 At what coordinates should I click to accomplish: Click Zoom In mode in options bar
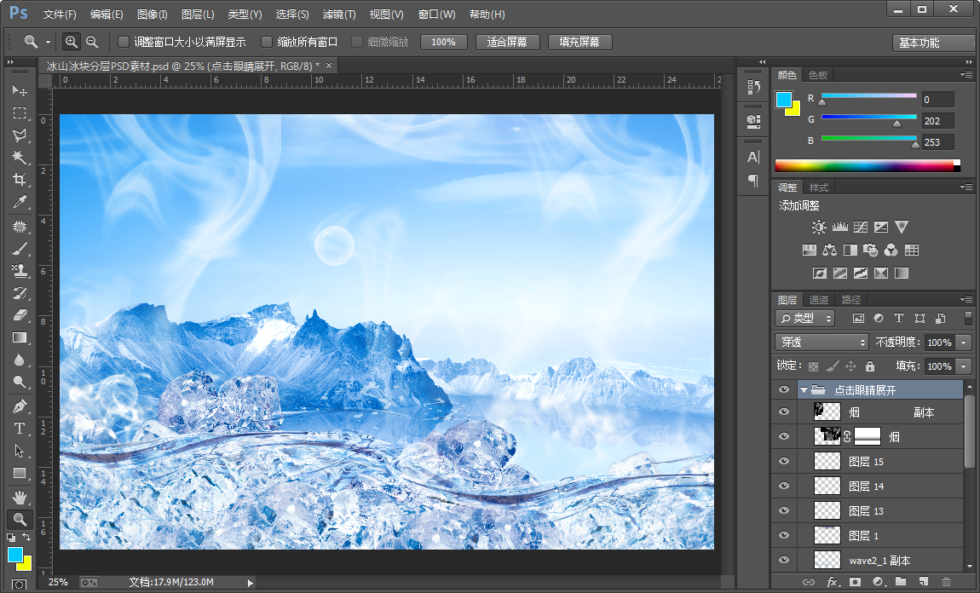[72, 42]
